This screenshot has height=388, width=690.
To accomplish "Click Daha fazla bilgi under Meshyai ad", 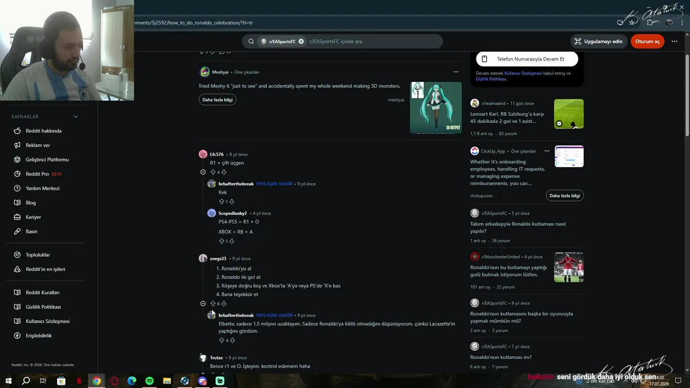I will 217,100.
